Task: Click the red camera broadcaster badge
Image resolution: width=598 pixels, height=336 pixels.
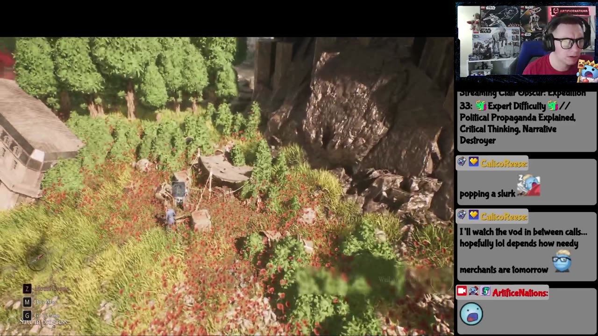Action: pos(462,292)
